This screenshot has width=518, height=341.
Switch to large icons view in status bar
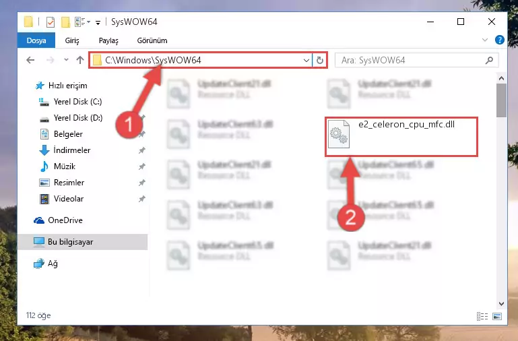(x=497, y=316)
